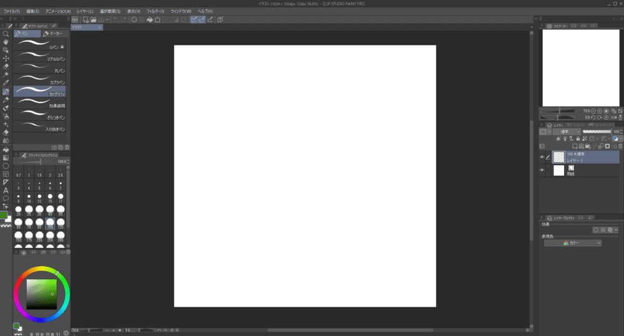Choose the カブラペン brush
The height and width of the screenshot is (336, 624).
(x=39, y=80)
